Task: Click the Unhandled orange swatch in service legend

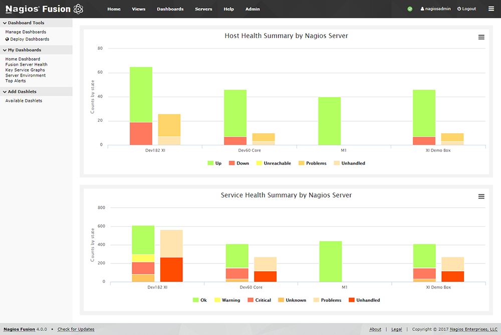Action: click(351, 300)
